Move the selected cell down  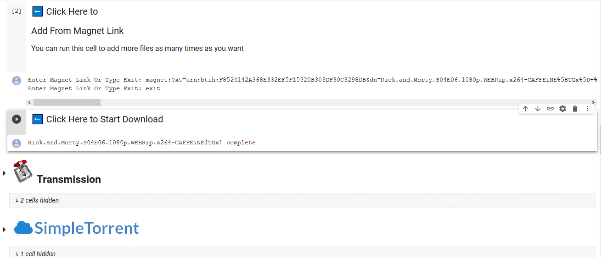tap(538, 109)
